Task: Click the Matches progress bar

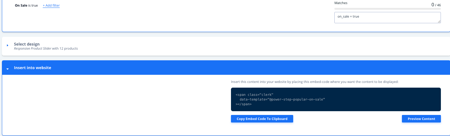Action: pyautogui.click(x=387, y=9)
